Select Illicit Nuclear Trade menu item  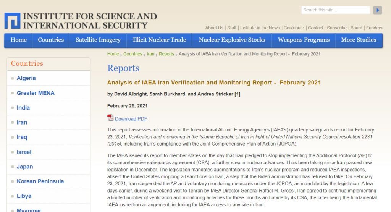point(159,40)
